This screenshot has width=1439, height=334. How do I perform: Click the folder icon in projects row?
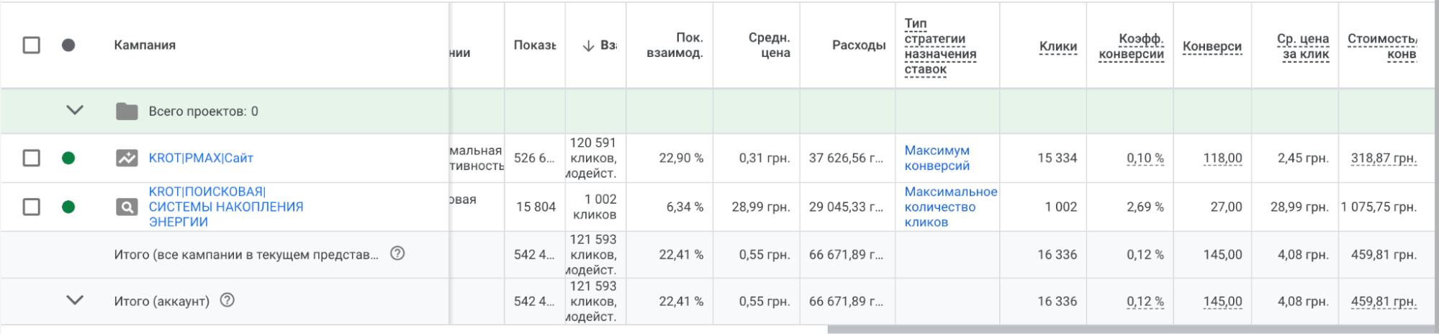127,112
